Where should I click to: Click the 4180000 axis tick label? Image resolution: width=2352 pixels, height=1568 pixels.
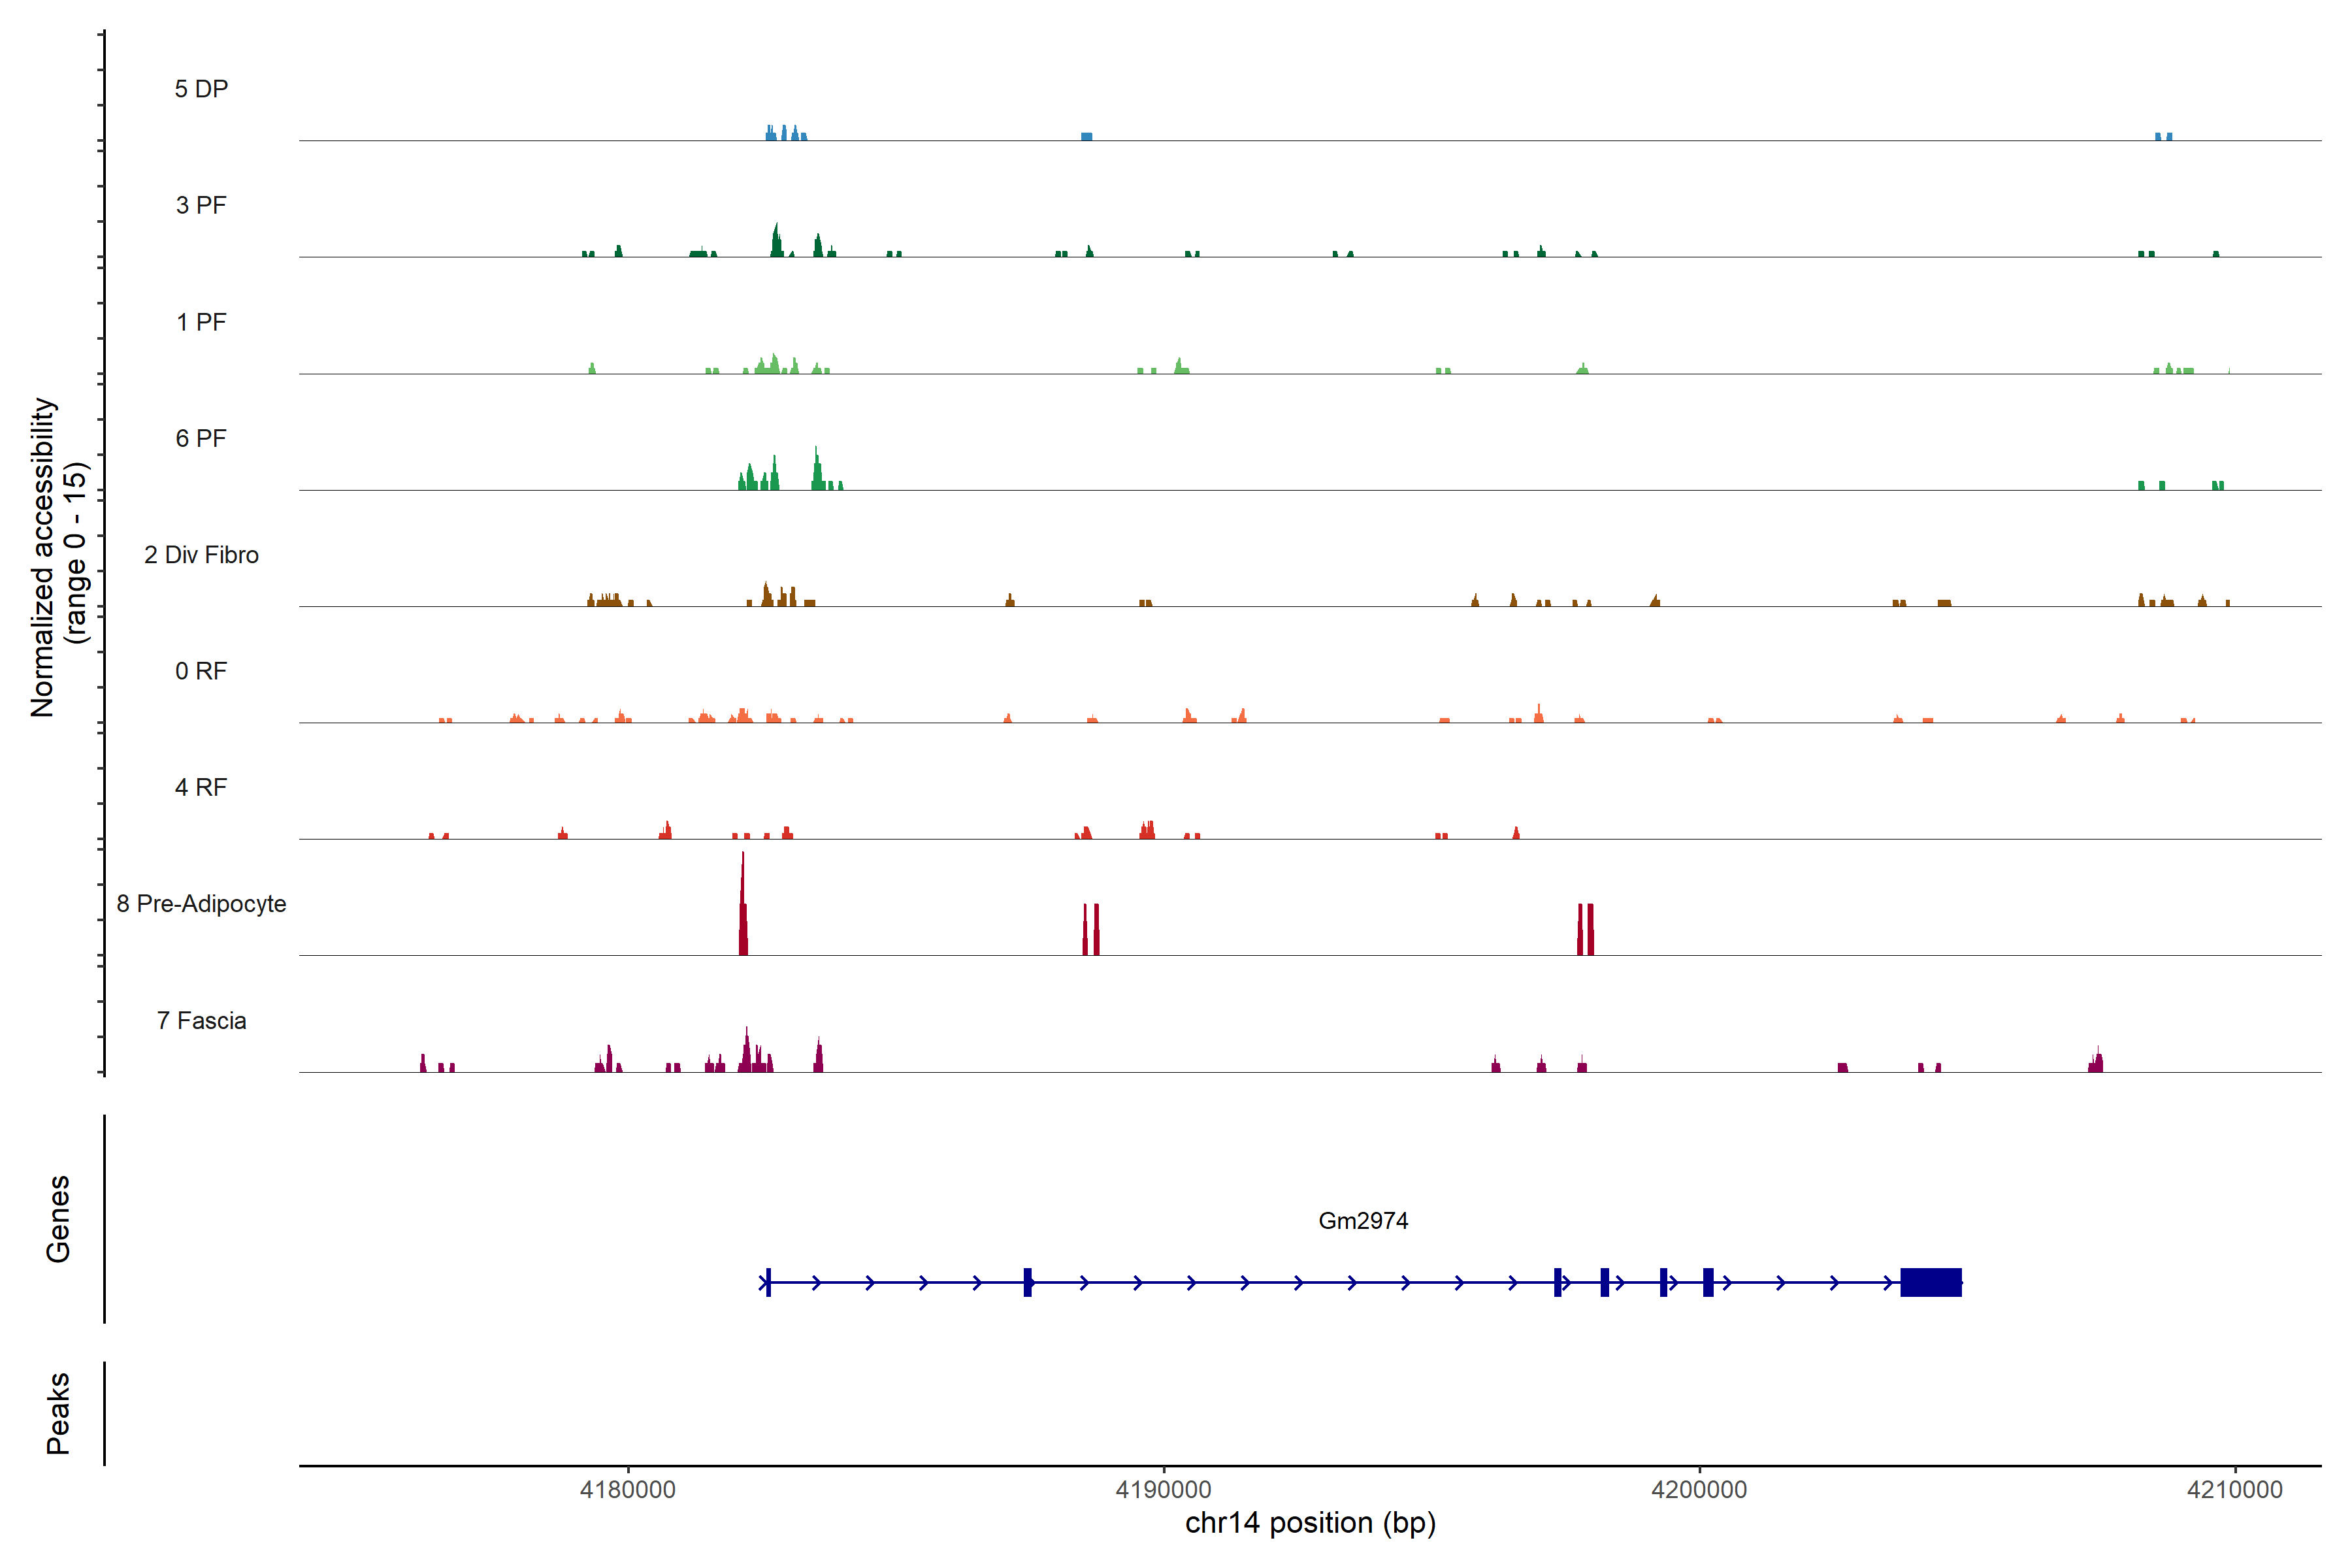pos(628,1489)
